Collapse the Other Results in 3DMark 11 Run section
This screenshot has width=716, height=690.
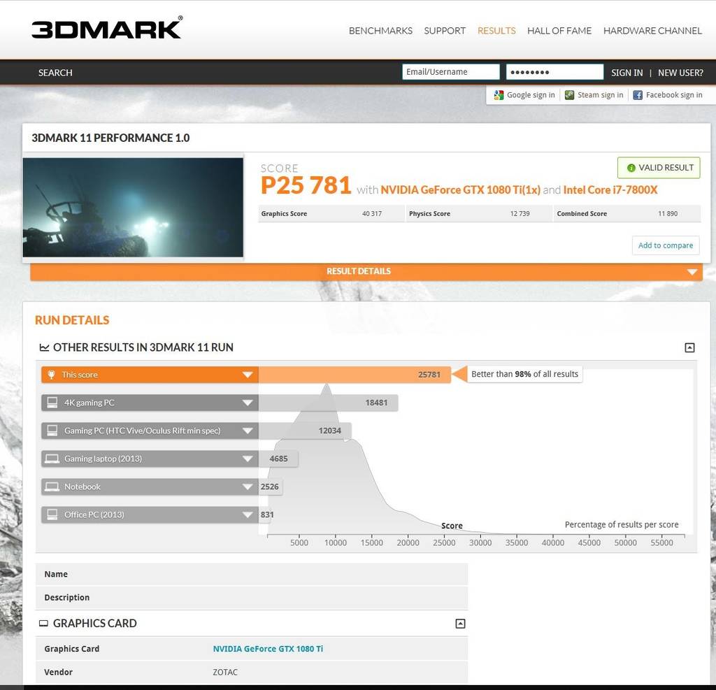click(x=689, y=348)
